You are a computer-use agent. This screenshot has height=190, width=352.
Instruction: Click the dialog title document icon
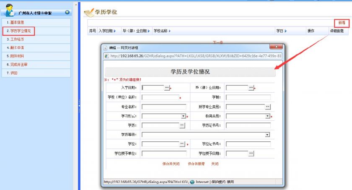[106, 48]
